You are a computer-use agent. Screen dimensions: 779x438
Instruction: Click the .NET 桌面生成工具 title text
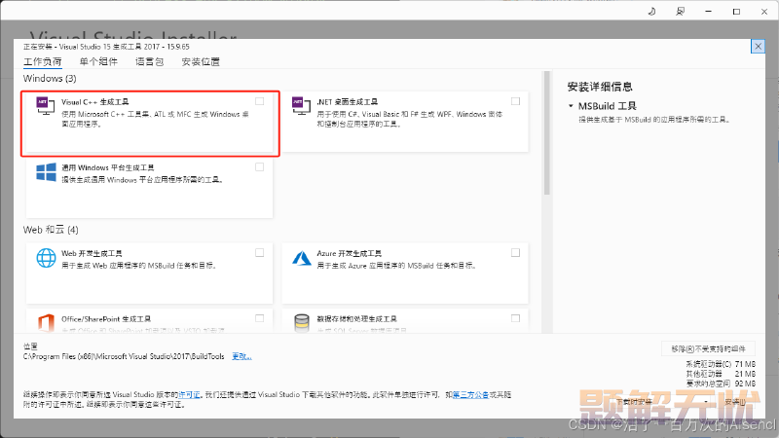[348, 102]
